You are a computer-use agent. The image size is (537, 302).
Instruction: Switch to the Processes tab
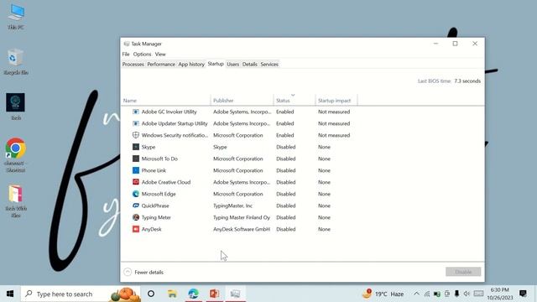tap(133, 64)
